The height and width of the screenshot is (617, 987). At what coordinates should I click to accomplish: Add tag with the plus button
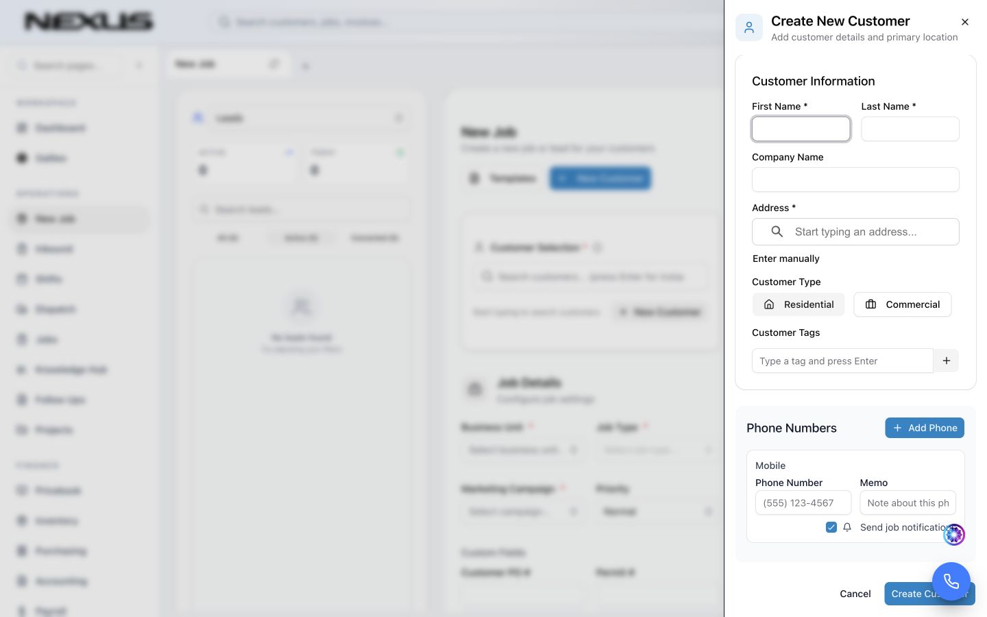(946, 361)
